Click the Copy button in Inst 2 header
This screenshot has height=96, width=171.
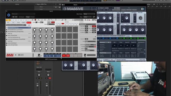[x=28, y=17]
